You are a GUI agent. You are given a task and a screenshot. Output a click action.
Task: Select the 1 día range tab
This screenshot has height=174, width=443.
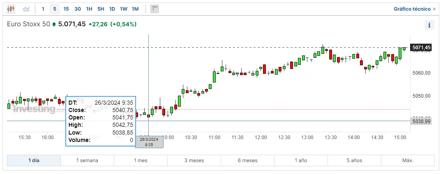[34, 160]
